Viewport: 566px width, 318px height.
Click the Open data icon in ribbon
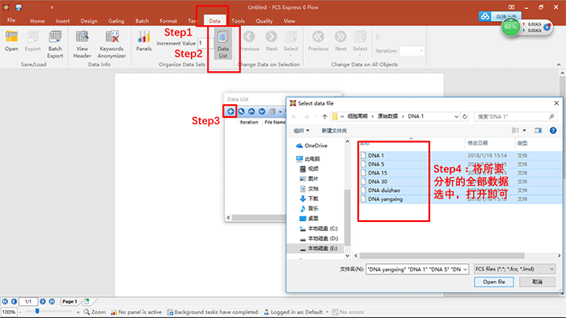[11, 40]
